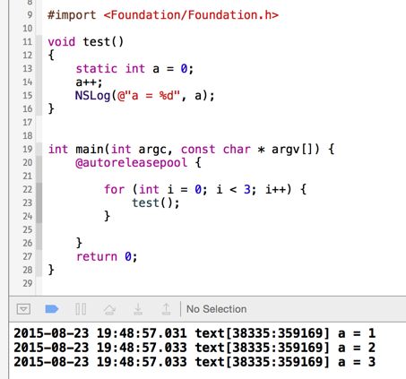Click the 'No Selection' debug label
The width and height of the screenshot is (406, 379).
216,309
